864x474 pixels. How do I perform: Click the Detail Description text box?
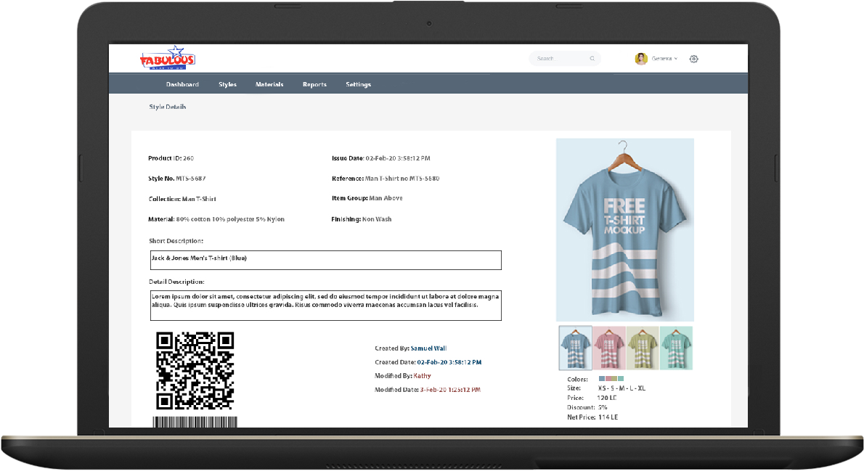pos(325,305)
